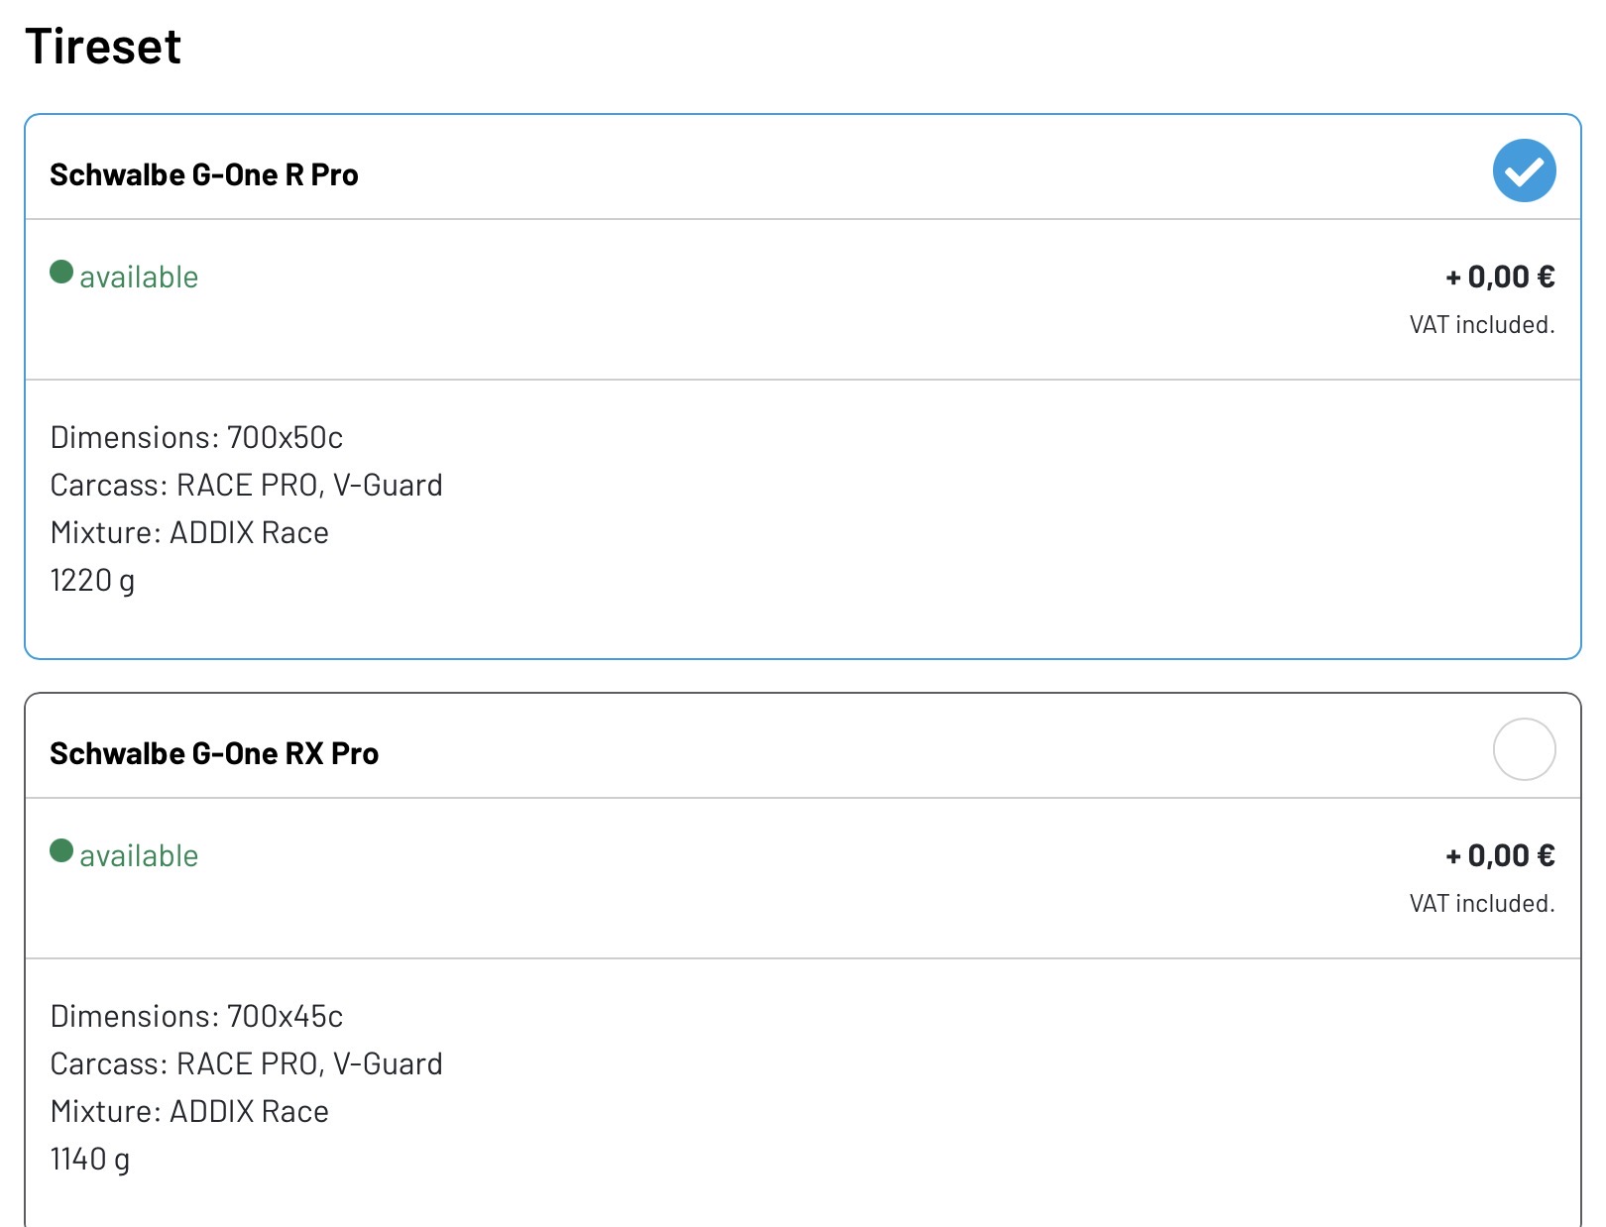The width and height of the screenshot is (1606, 1227).
Task: Click the 700x45c dimensions line
Action: [x=196, y=1017]
